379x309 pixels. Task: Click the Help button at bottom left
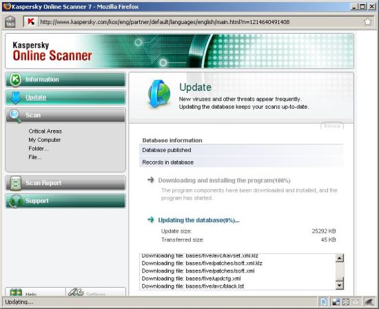tap(35, 292)
